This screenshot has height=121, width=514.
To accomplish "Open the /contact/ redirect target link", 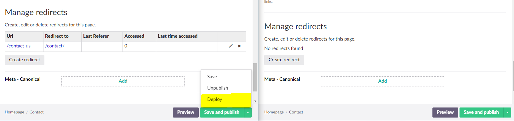I will [55, 46].
